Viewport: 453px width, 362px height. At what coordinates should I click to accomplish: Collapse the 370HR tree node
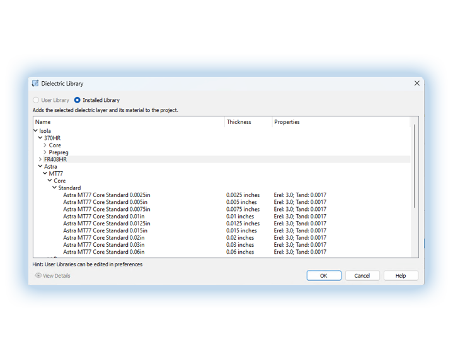(x=40, y=138)
